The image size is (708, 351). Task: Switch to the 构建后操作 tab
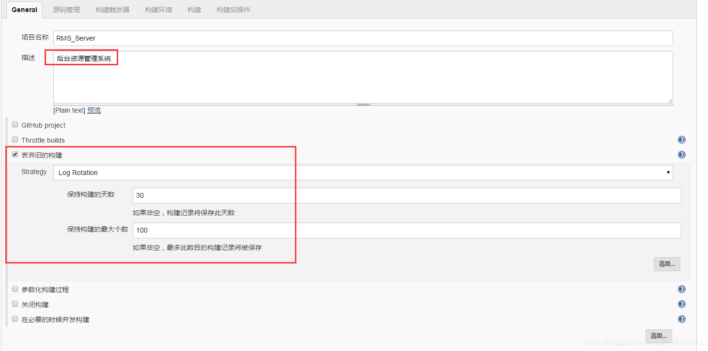(x=233, y=10)
